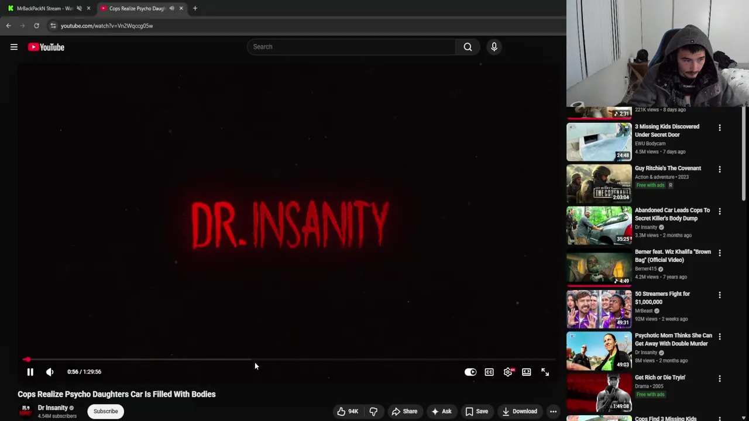Download the video
The width and height of the screenshot is (749, 421).
point(520,412)
